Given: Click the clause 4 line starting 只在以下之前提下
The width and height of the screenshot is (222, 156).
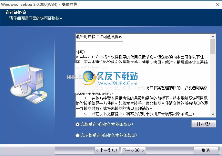Looking at the screenshot, I should [x=139, y=114].
